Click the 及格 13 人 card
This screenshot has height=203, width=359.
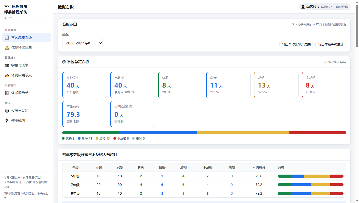[276, 85]
